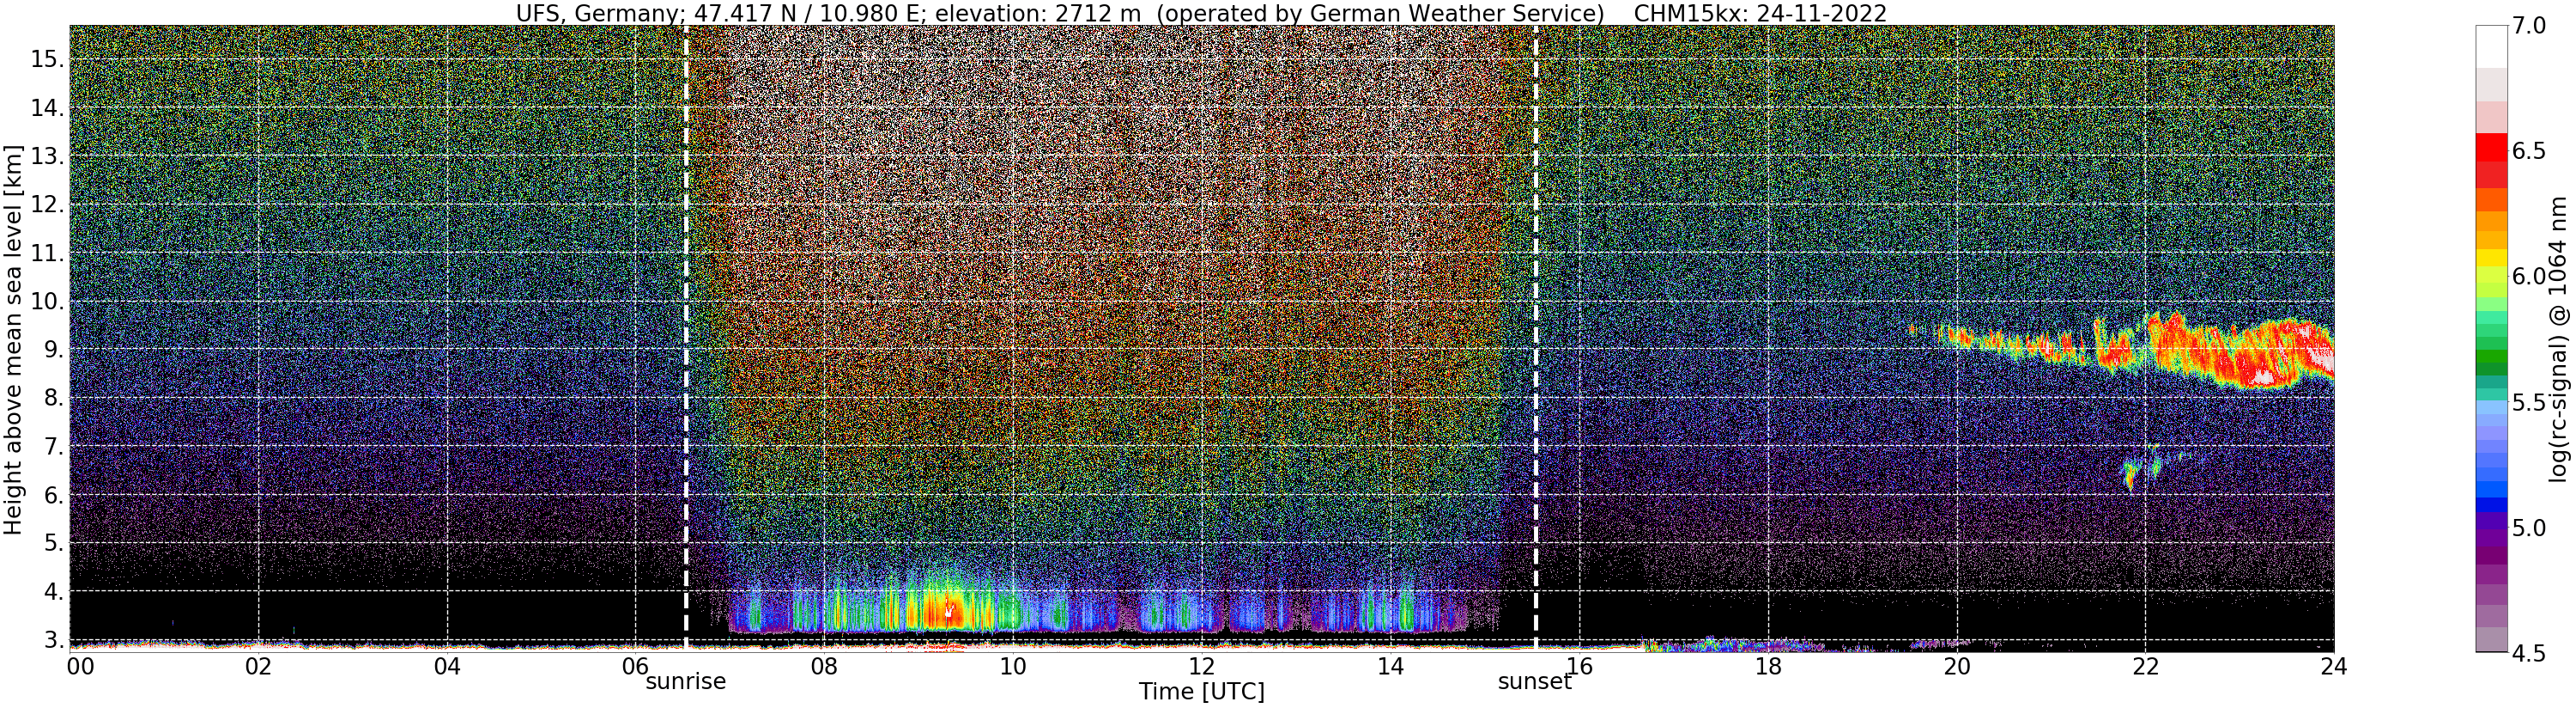Screen dimensions: 2576x708
Task: Click the "11." height axis tick label
Action: (48, 253)
